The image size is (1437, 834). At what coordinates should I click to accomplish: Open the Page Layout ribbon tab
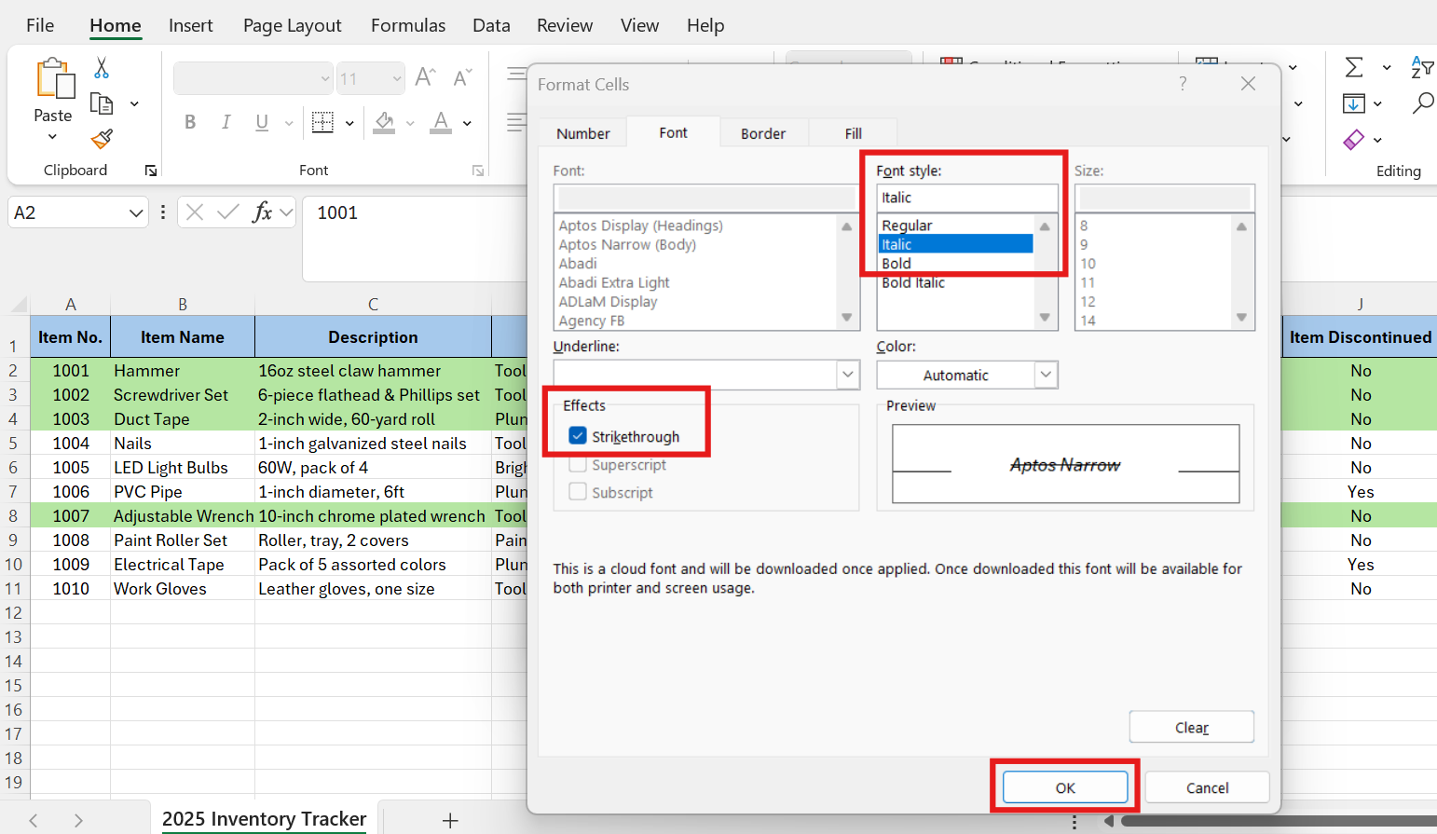[292, 25]
